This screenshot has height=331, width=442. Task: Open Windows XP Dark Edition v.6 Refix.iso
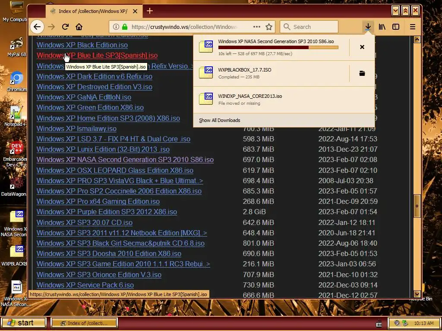(x=95, y=77)
